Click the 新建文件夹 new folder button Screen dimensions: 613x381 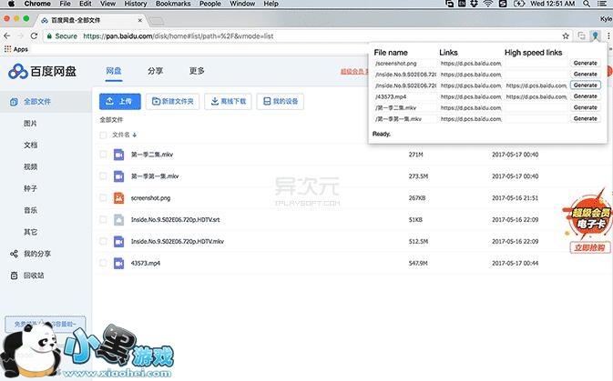coord(171,102)
